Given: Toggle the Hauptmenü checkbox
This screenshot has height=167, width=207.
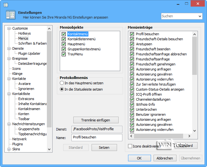Looking at the screenshot, I should tap(64, 44).
